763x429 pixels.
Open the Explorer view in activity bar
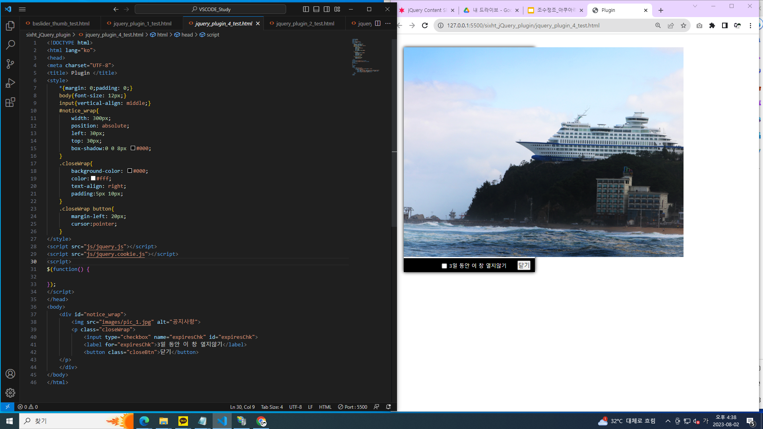click(x=10, y=26)
